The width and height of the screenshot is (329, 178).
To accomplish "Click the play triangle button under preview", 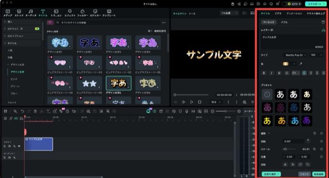I will point(192,102).
